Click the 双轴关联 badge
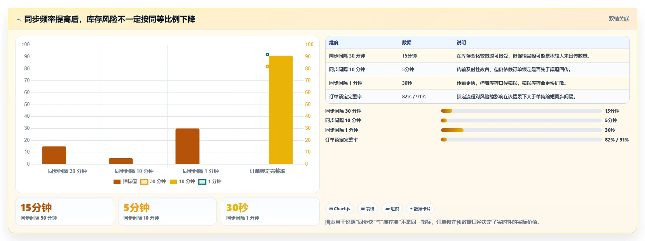The height and width of the screenshot is (241, 645). tap(619, 19)
